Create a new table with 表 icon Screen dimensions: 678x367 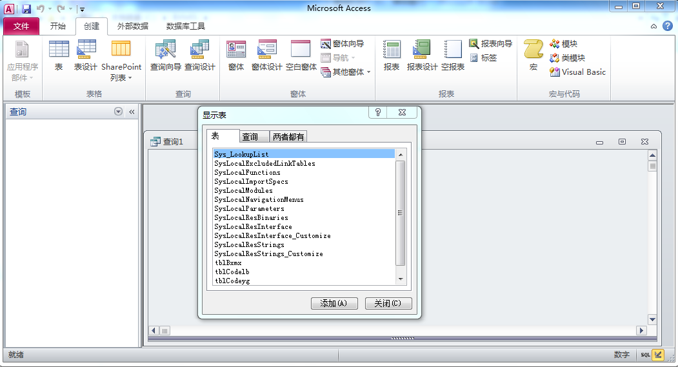point(59,55)
